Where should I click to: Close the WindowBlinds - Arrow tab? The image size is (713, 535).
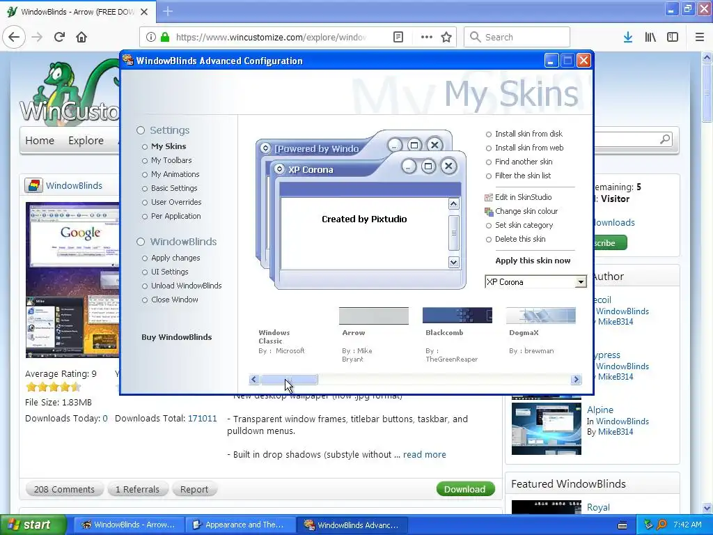tap(144, 12)
